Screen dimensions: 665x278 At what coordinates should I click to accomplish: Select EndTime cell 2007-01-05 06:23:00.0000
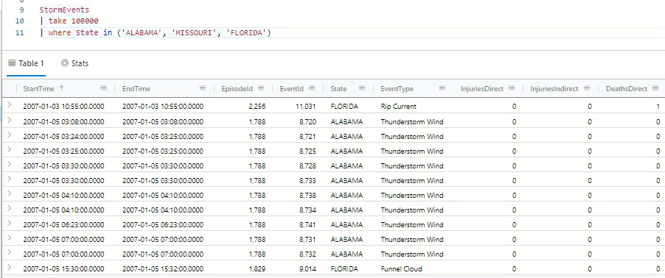163,225
